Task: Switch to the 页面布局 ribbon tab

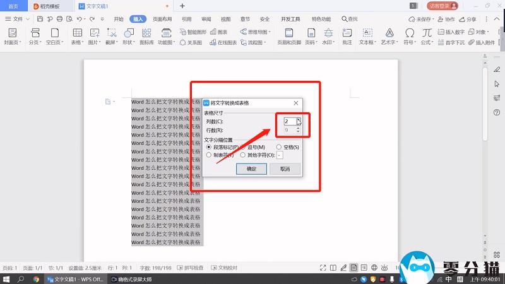Action: coord(162,20)
